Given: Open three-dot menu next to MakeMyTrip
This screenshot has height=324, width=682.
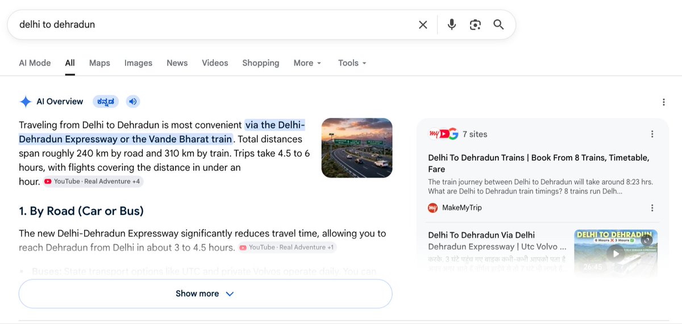Looking at the screenshot, I should 652,208.
